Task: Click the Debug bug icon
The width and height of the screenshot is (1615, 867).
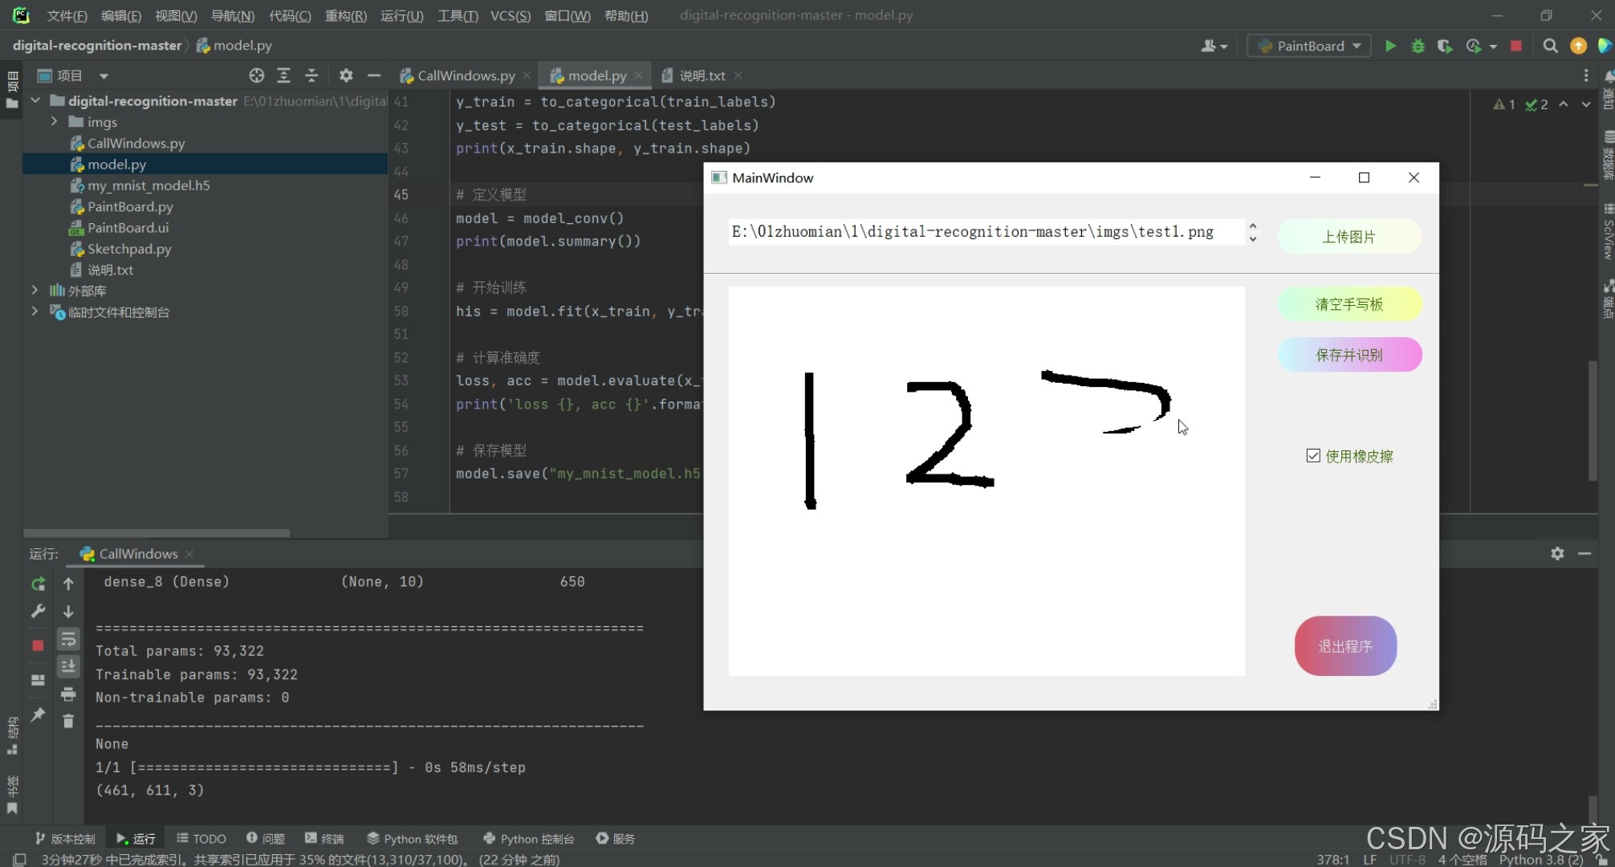Action: pos(1418,46)
